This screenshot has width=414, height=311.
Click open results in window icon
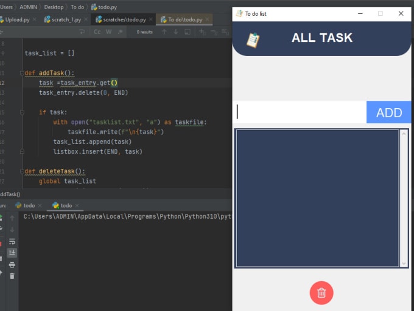[x=188, y=32]
